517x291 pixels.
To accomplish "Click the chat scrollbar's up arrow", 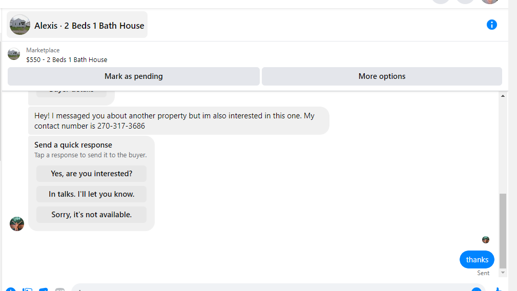I will pyautogui.click(x=503, y=96).
